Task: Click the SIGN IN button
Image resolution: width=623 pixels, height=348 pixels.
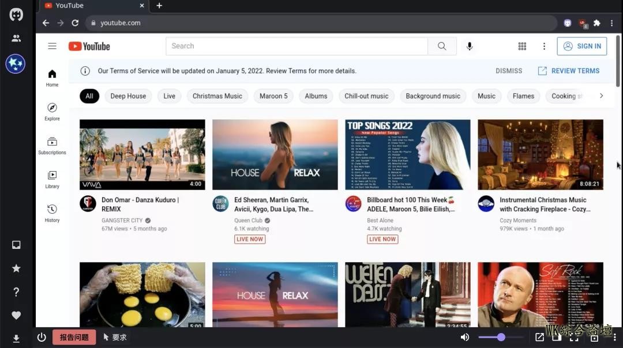Action: (581, 46)
